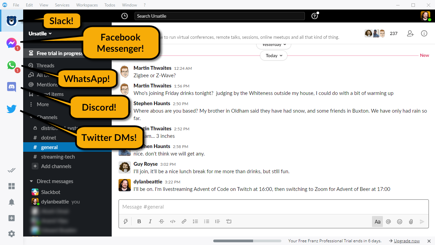Open the emoji picker

[400, 222]
